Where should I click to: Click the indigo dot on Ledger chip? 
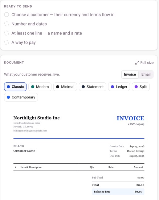click(x=112, y=87)
